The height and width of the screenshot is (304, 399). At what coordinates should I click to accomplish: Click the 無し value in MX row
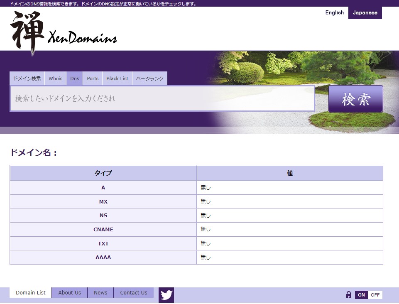pos(206,201)
